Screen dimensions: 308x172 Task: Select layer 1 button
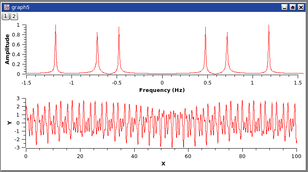pyautogui.click(x=5, y=16)
